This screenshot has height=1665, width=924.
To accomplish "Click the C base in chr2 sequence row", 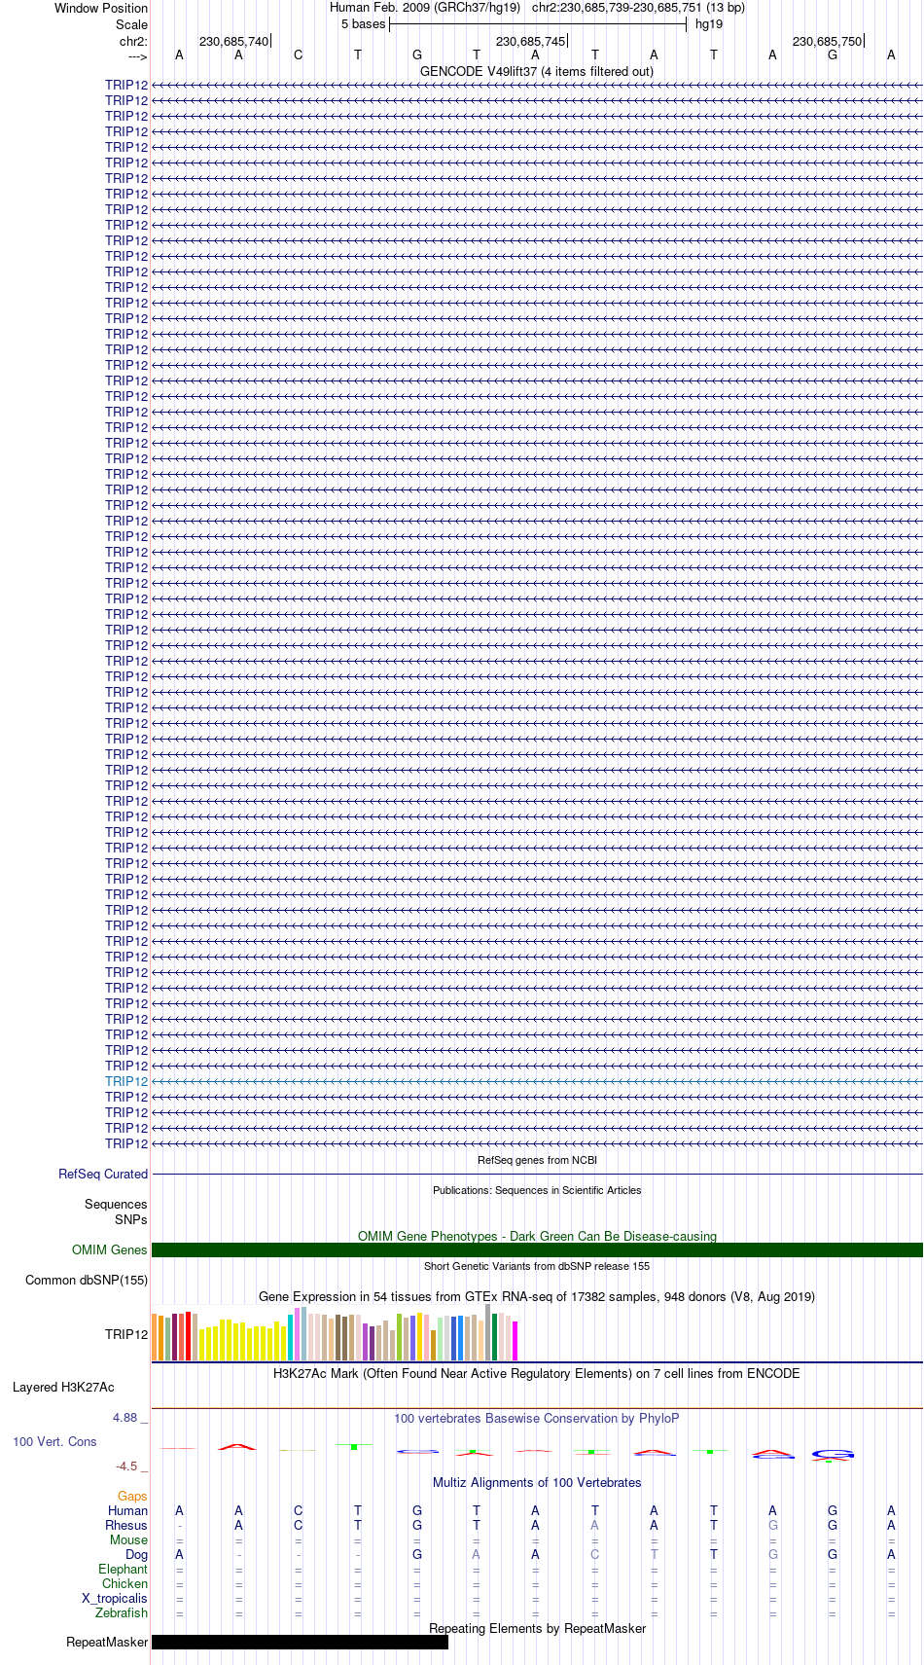I will point(298,54).
